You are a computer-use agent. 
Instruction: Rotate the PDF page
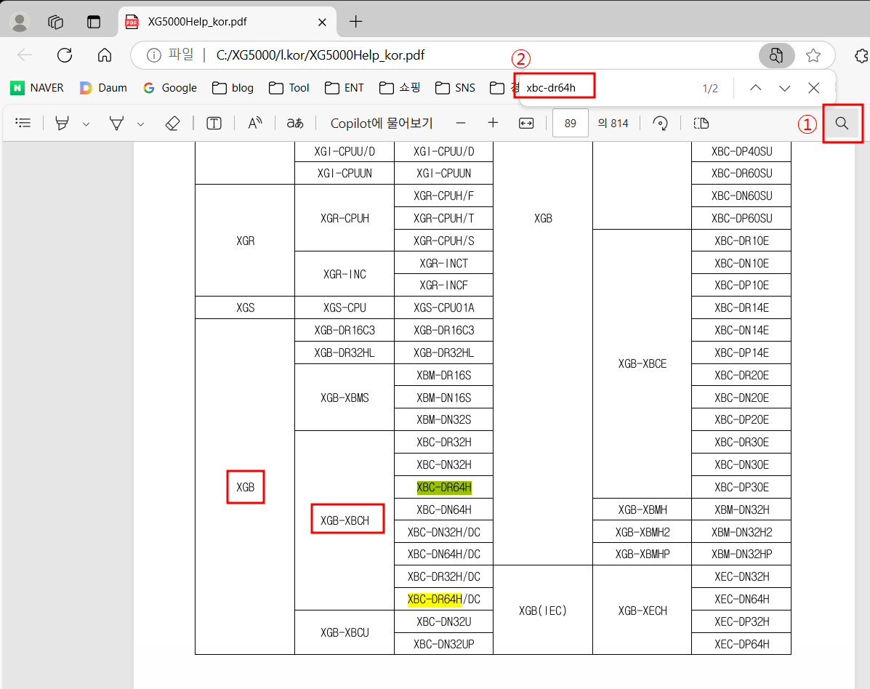[660, 123]
